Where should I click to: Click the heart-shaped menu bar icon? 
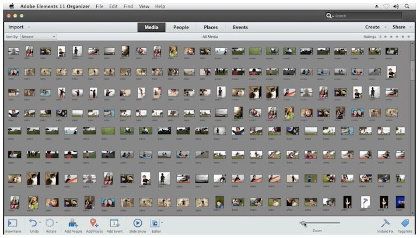point(386,6)
